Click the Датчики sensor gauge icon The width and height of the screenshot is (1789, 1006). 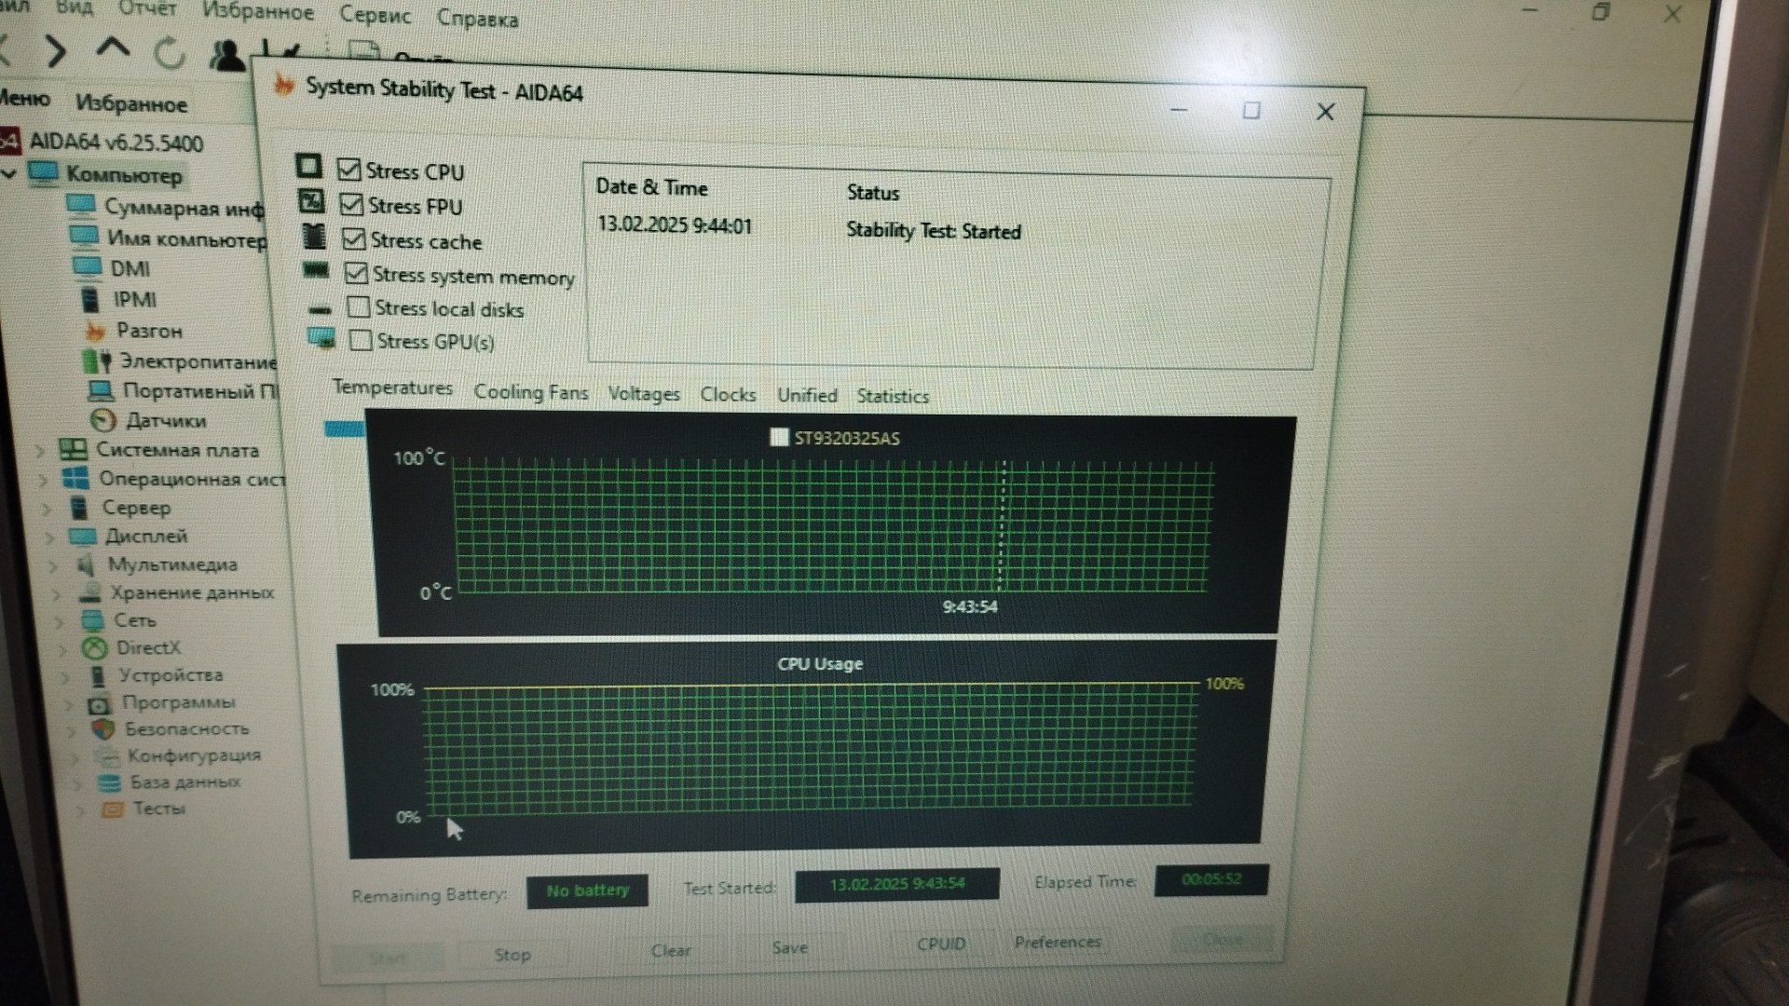(102, 421)
